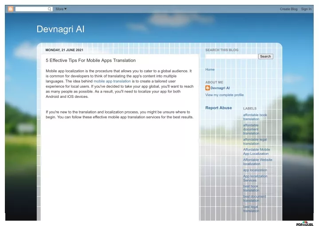Select label affordable book translation

pyautogui.click(x=255, y=117)
